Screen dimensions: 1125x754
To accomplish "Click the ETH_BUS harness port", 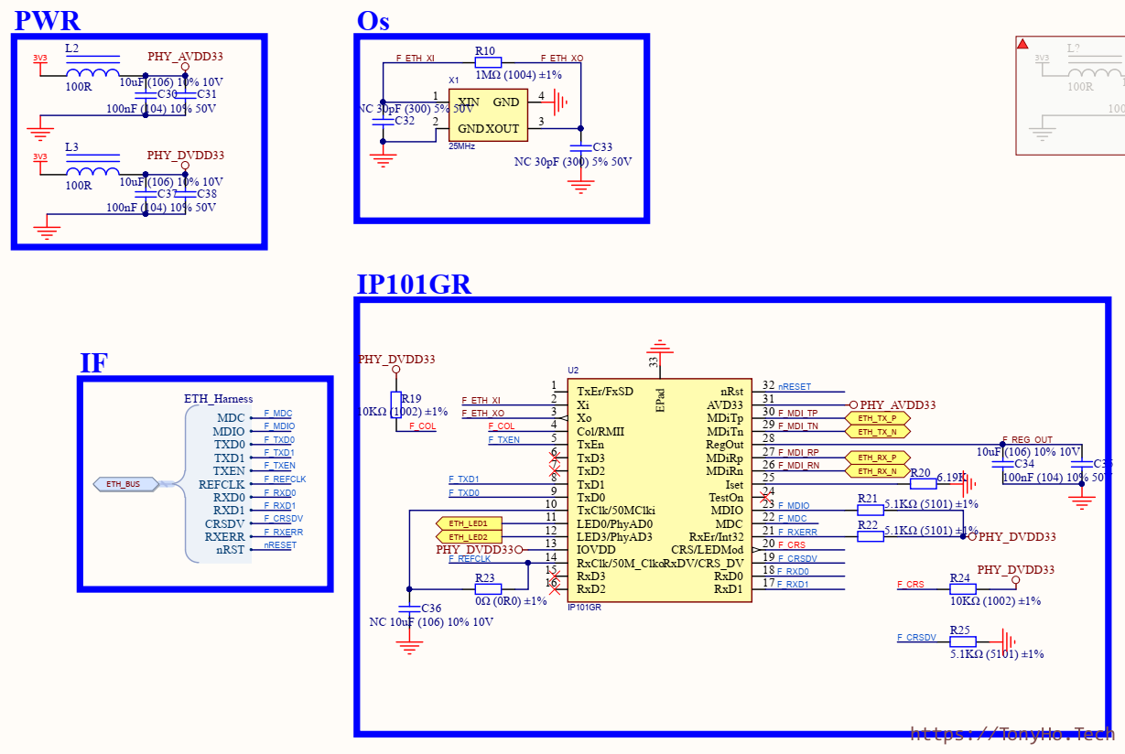I will coord(125,484).
